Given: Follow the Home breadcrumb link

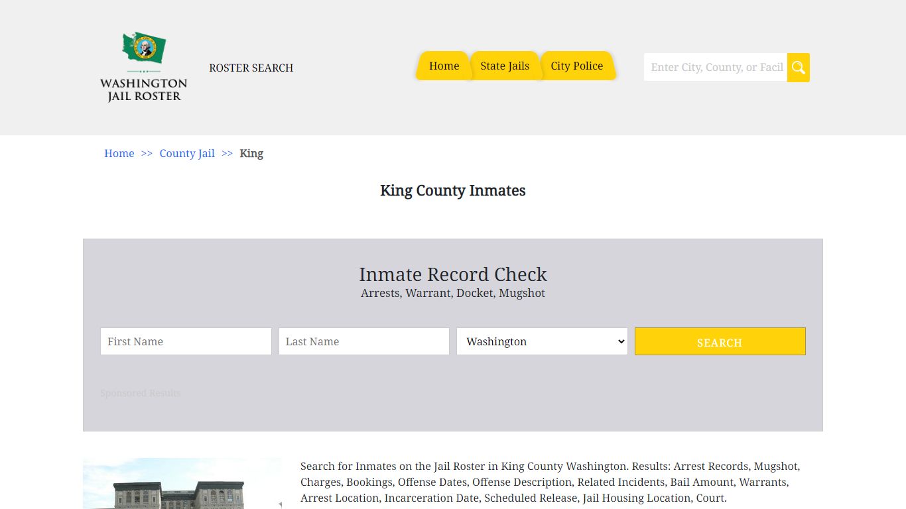Looking at the screenshot, I should click(119, 153).
